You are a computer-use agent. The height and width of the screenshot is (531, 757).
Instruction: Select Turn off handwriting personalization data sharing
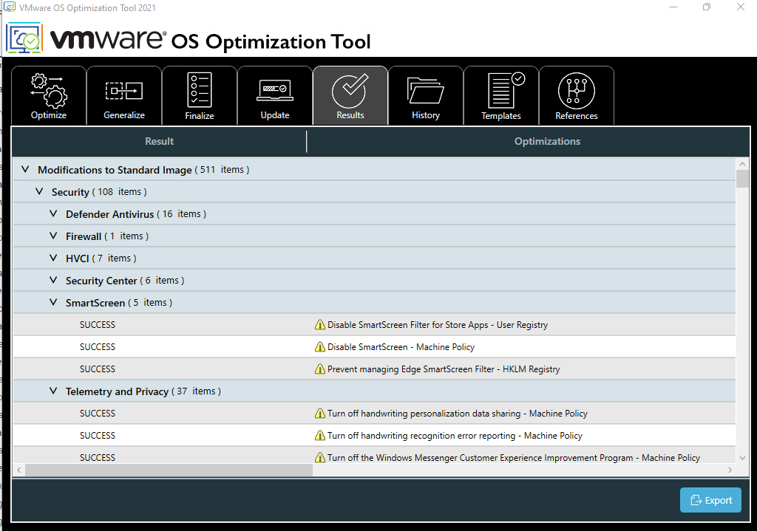457,414
